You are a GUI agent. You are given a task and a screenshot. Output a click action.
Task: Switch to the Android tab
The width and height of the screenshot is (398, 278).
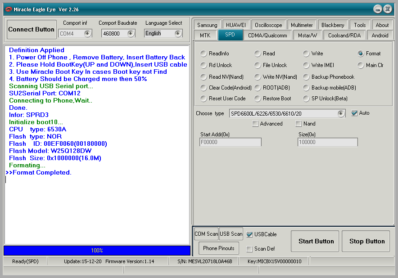[380, 35]
